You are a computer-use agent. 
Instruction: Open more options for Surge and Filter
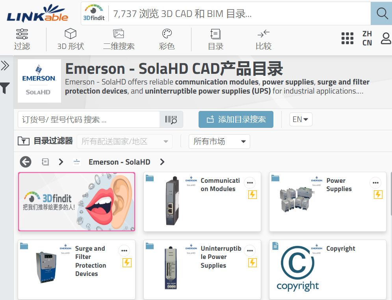point(124,250)
